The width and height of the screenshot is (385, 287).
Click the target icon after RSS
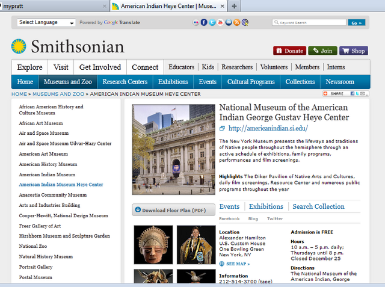[245, 22]
